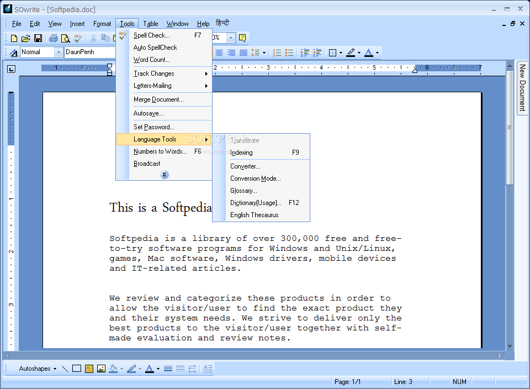
Task: Open the Hindi language menu
Action: click(x=222, y=23)
